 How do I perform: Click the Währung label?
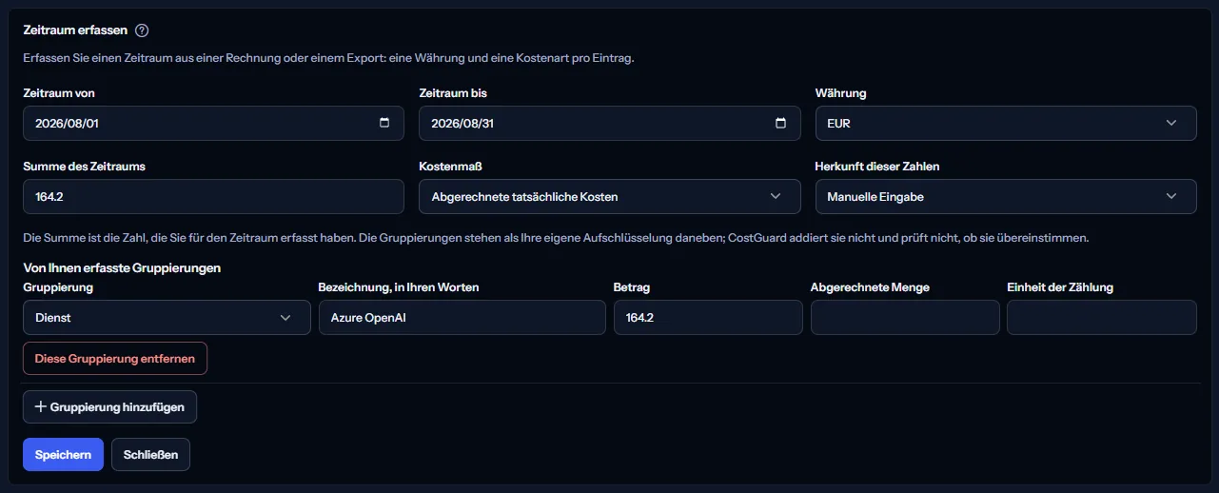pos(841,93)
